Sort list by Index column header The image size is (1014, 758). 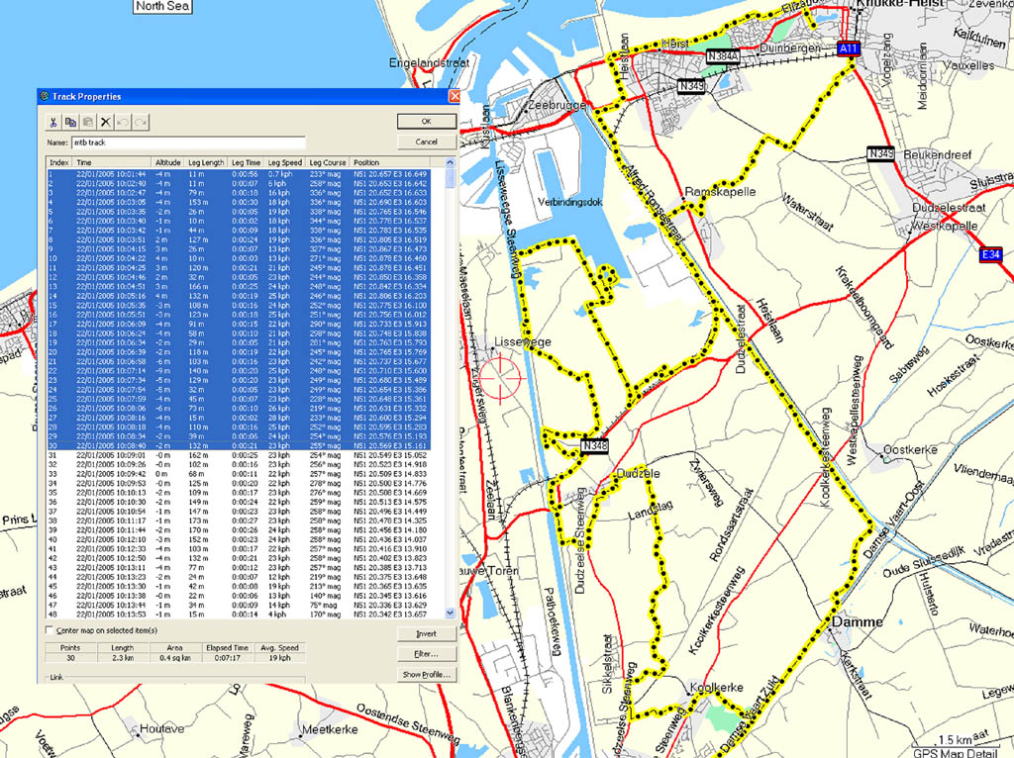point(58,163)
